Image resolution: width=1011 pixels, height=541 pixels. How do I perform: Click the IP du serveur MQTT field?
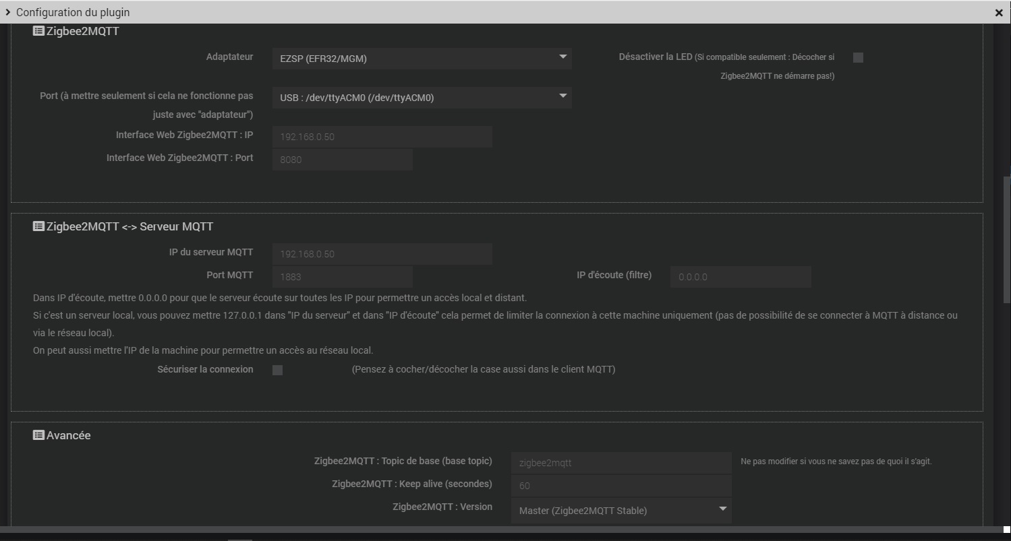click(382, 254)
